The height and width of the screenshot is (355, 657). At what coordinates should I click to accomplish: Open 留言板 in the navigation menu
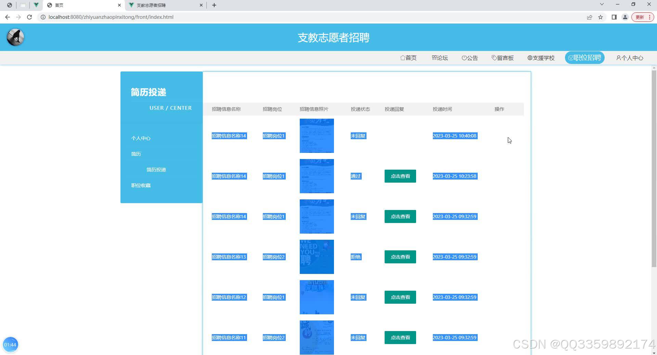tap(503, 58)
